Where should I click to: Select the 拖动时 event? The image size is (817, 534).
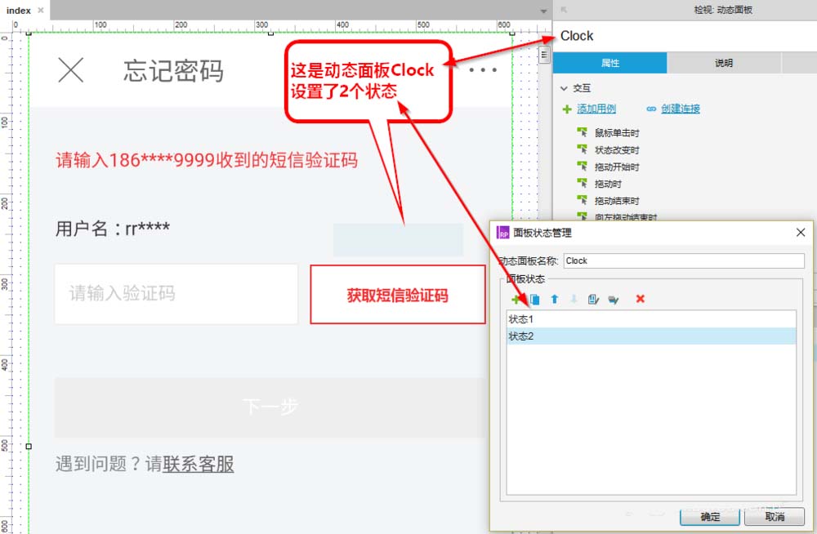608,184
